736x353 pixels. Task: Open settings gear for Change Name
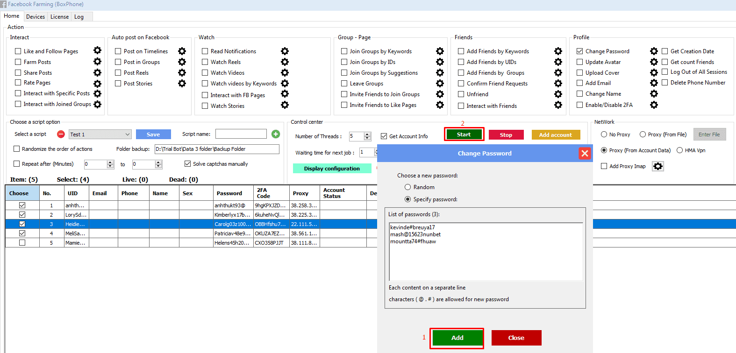654,93
